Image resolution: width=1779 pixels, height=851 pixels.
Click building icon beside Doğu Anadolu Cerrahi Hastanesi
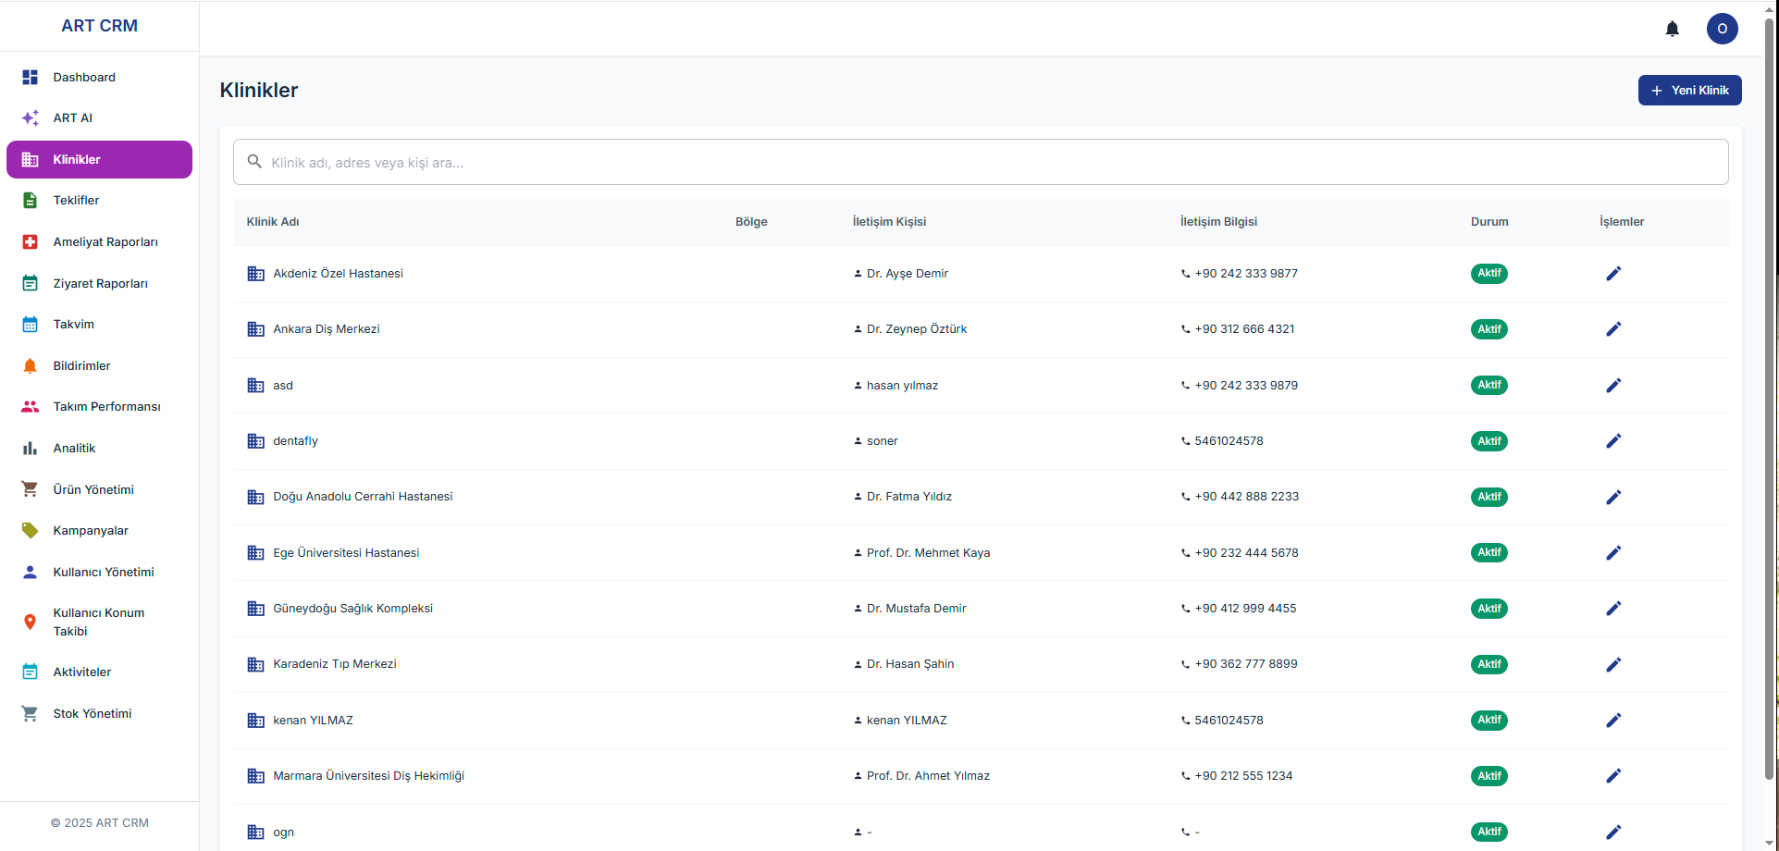point(256,498)
